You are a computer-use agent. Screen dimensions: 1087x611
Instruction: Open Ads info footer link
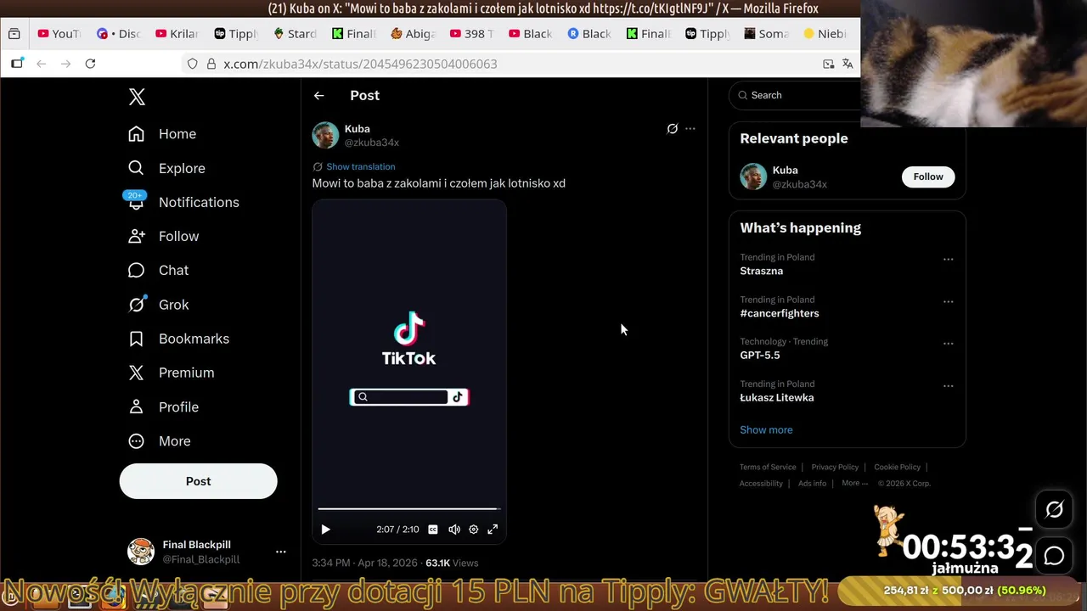(812, 484)
